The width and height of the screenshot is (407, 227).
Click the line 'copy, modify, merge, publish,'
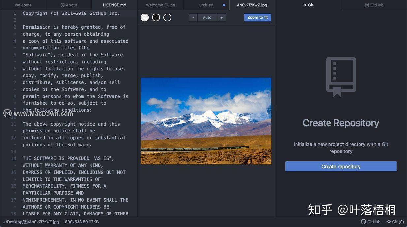pos(63,75)
